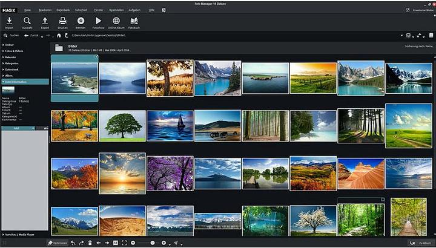Open the Drucken printer tool
Viewport: 436px width, 248px height.
[62, 21]
